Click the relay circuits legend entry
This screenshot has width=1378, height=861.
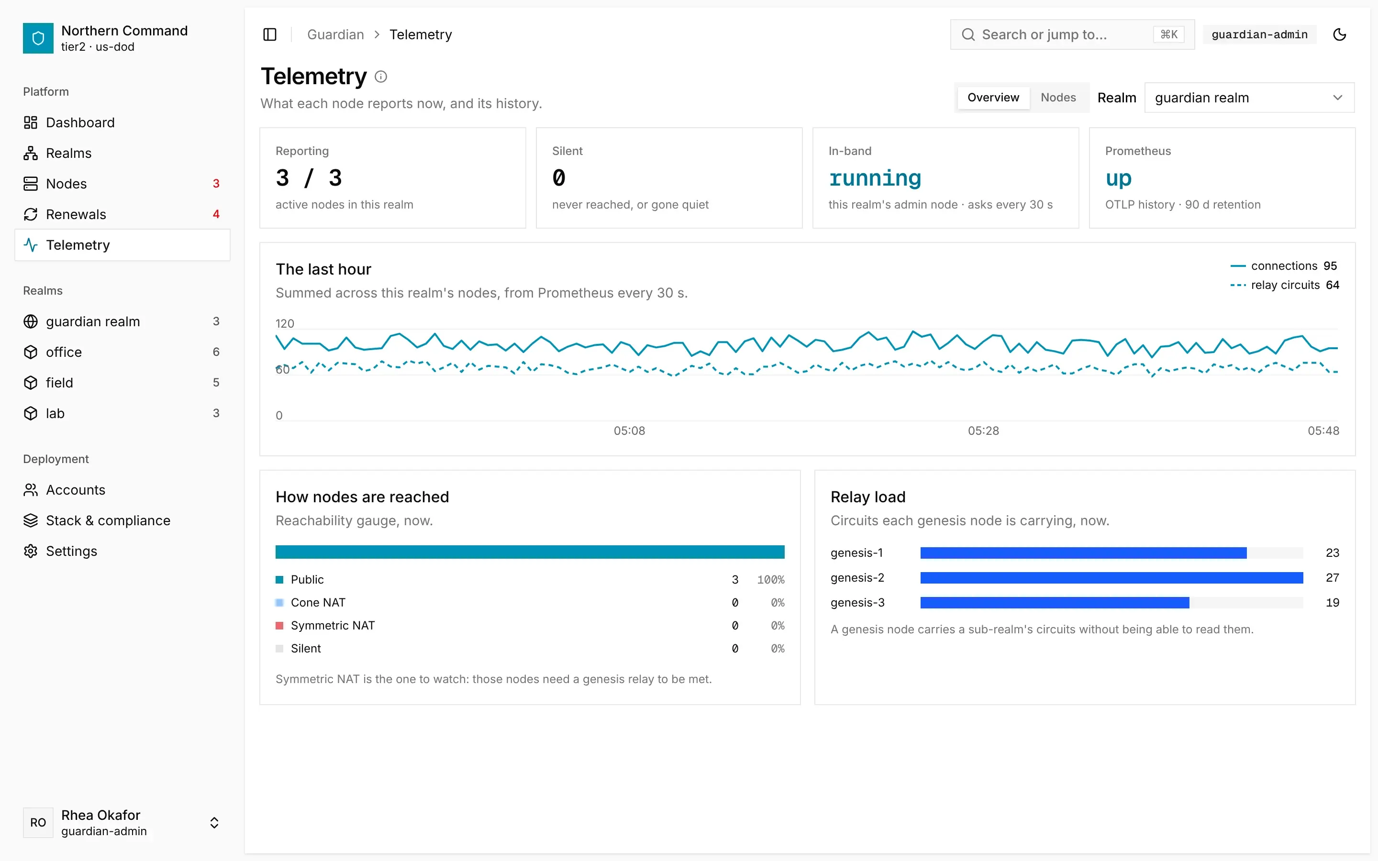pos(1284,285)
